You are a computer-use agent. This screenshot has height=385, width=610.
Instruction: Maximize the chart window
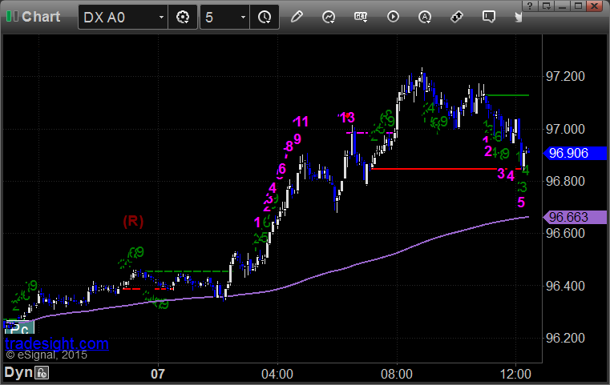(578, 6)
